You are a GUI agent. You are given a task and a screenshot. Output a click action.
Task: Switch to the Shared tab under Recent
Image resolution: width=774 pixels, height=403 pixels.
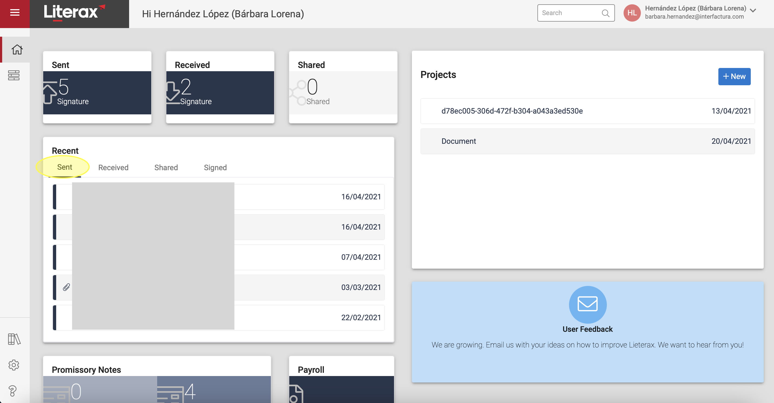click(x=166, y=168)
